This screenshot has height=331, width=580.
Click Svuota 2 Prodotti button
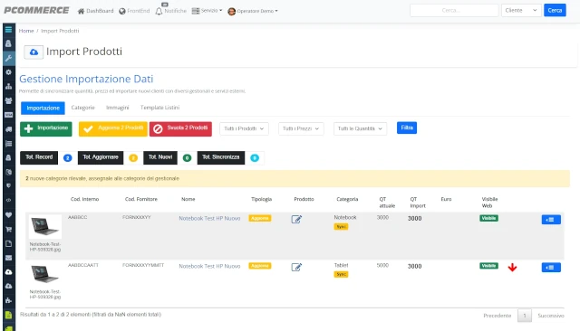[x=180, y=128]
